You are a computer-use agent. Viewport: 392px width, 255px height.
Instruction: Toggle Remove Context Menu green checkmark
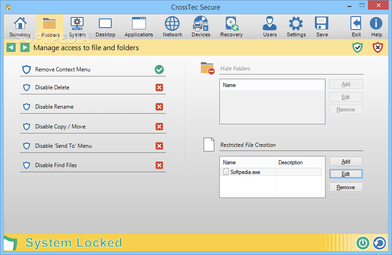coord(159,70)
